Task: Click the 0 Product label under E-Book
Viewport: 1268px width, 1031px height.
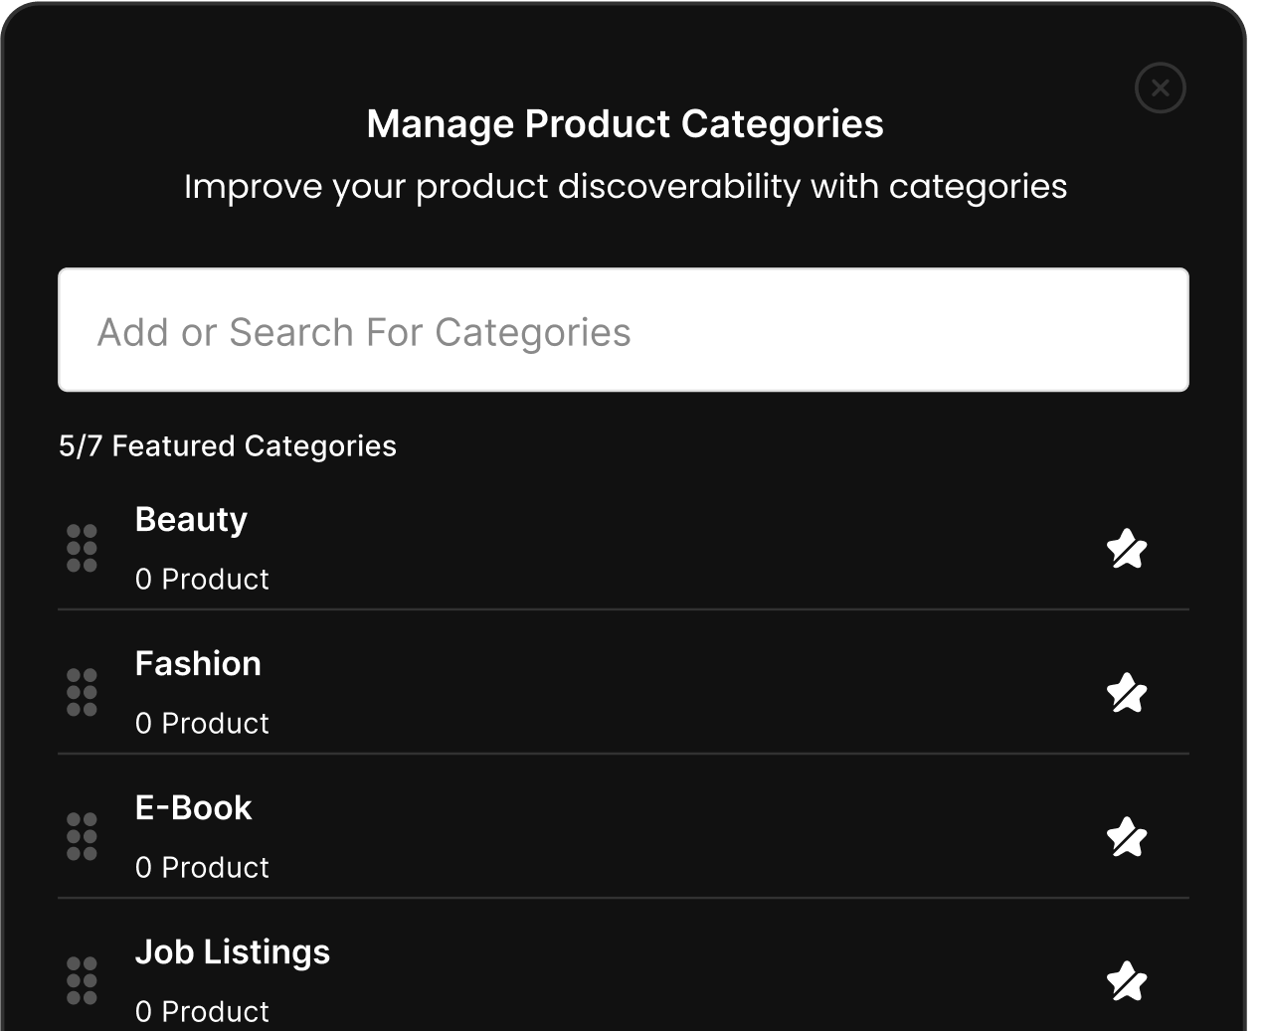Action: 202,867
